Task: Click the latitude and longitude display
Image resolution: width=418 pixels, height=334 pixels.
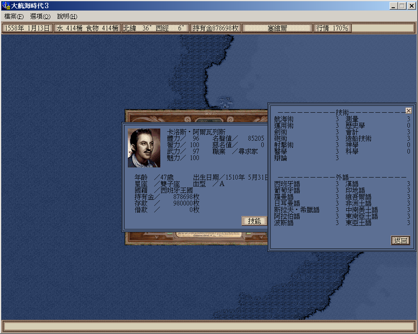Action: click(155, 28)
